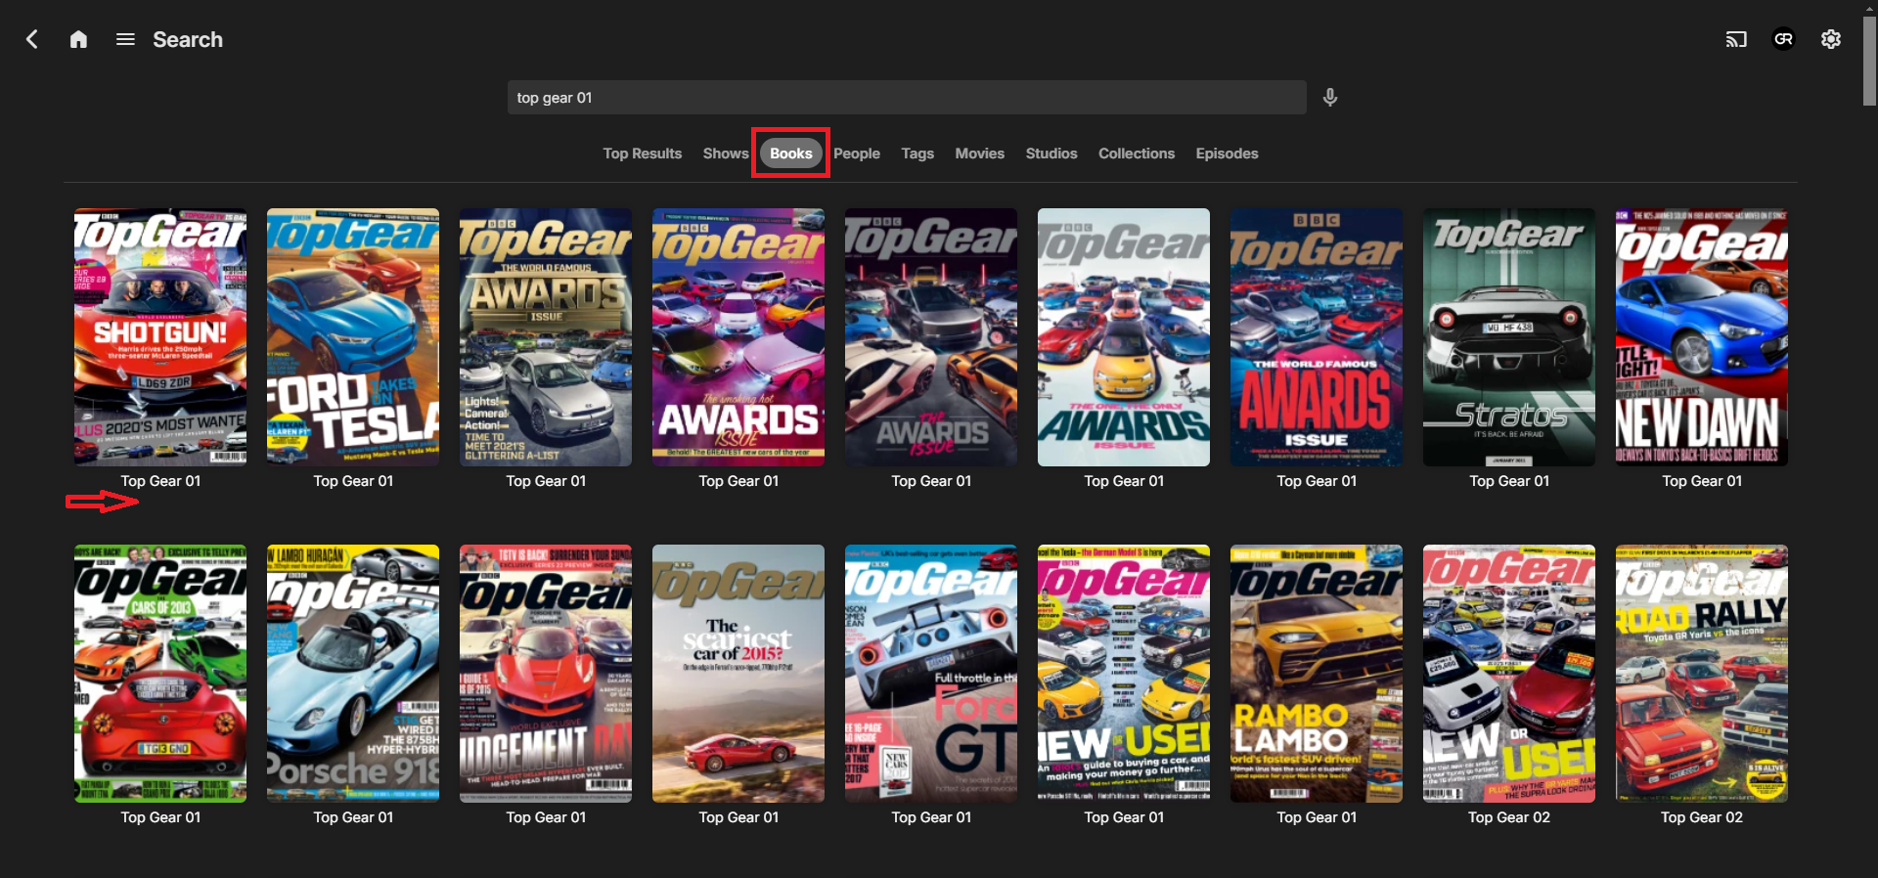
Task: Click the cast to device icon
Action: point(1736,39)
